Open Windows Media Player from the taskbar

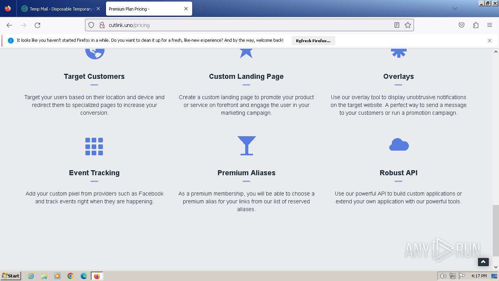tap(57, 276)
